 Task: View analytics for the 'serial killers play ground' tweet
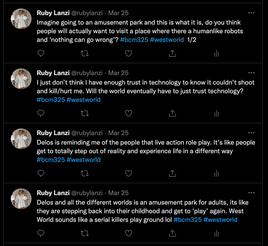coord(216,233)
